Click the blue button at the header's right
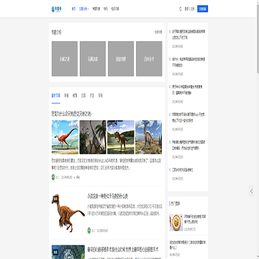The height and width of the screenshot is (259, 259). (x=202, y=9)
